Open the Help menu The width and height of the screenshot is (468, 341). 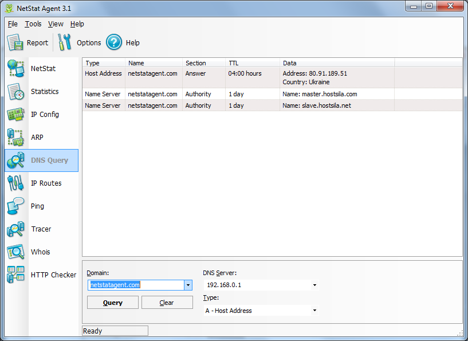(77, 24)
